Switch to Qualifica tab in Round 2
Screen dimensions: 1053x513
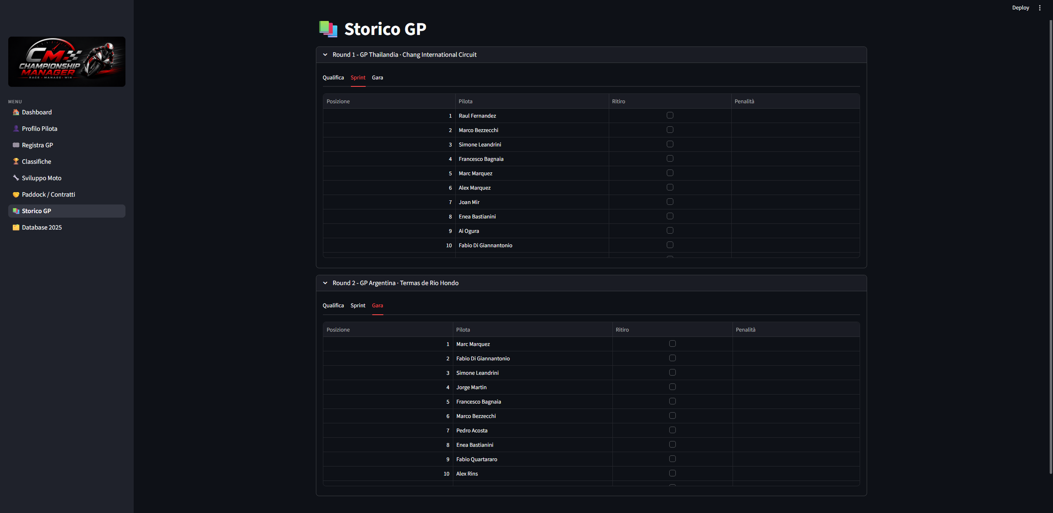pos(333,305)
